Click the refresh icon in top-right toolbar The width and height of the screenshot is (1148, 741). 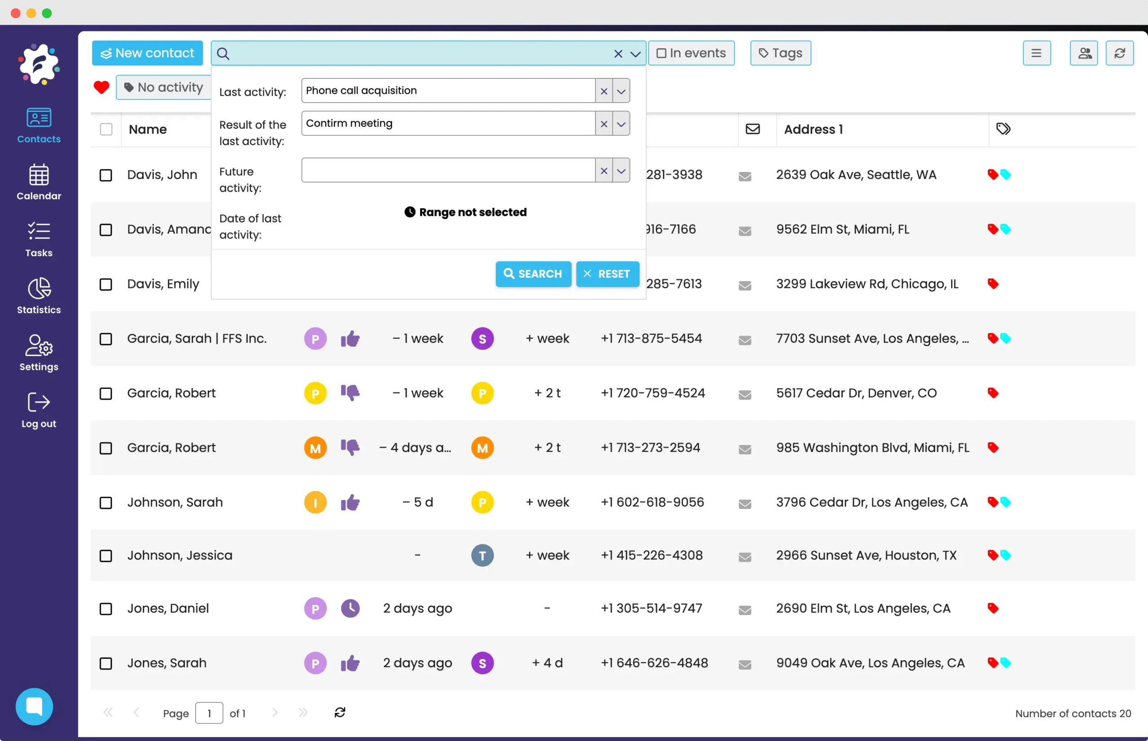pos(1119,53)
